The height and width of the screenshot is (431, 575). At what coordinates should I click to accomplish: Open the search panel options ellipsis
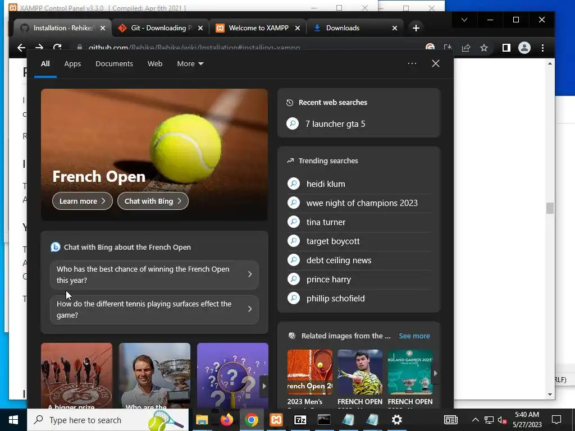(412, 63)
